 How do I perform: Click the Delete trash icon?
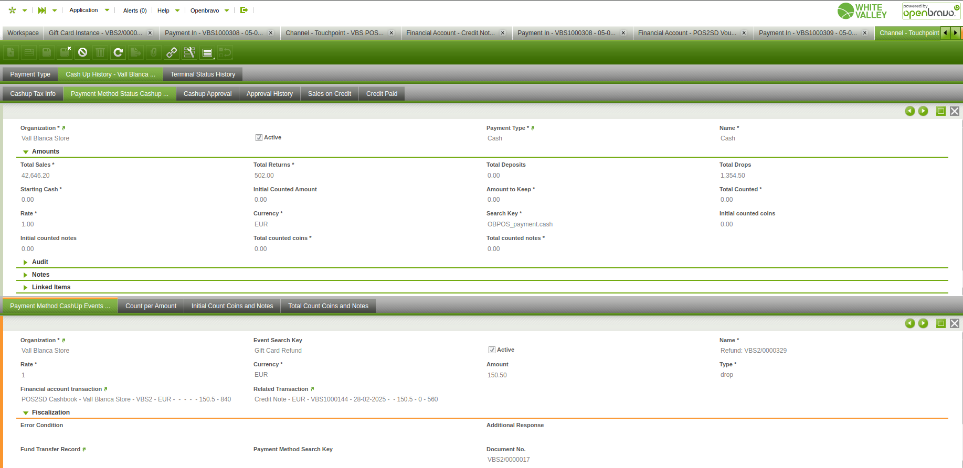[x=100, y=52]
